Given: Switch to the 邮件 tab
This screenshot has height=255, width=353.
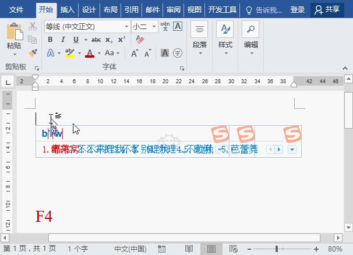Looking at the screenshot, I should (153, 10).
